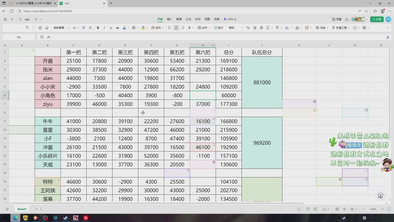The width and height of the screenshot is (394, 222).
Task: Open the Steam icon in taskbar
Action: pos(66,218)
